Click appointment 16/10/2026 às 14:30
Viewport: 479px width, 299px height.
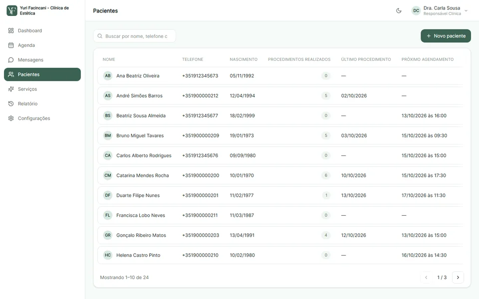[x=424, y=255]
